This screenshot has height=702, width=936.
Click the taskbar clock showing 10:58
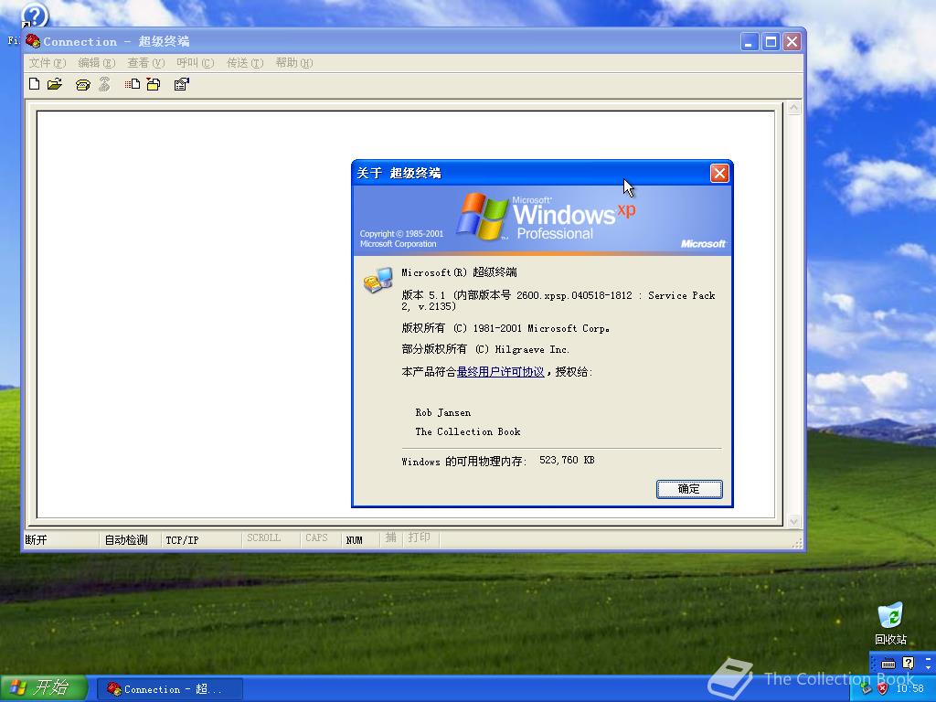coord(909,689)
